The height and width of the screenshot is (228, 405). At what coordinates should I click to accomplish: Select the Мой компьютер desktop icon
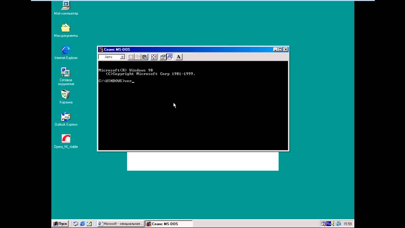[66, 8]
